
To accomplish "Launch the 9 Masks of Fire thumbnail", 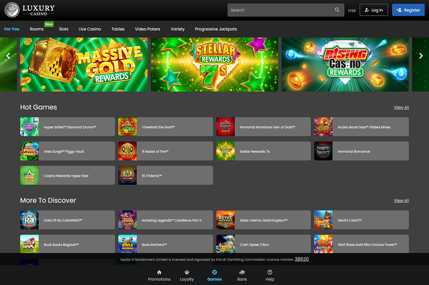I will [x=127, y=151].
